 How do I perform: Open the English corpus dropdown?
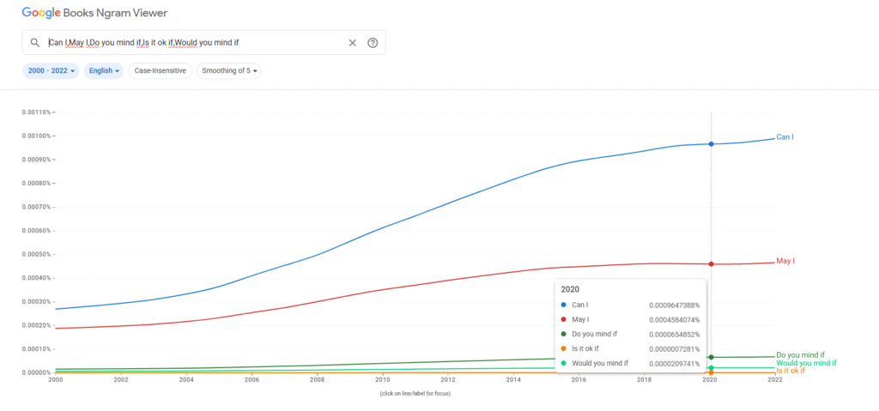(x=104, y=71)
